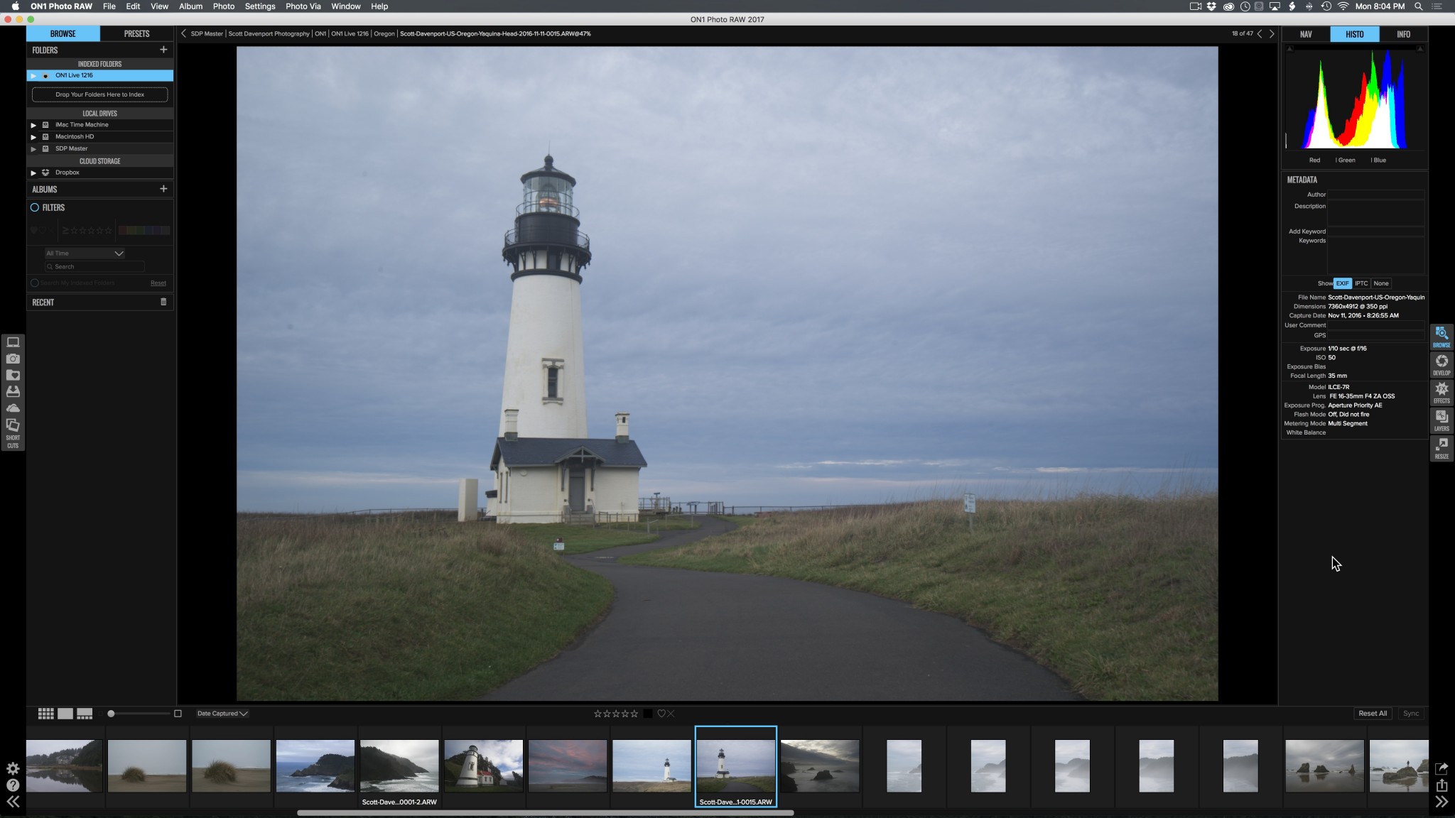Screen dimensions: 1455x818
Task: Go to previous photo arrow
Action: [1260, 33]
